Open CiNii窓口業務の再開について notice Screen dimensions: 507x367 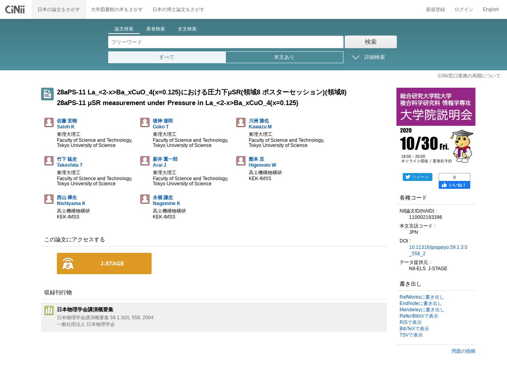[469, 76]
